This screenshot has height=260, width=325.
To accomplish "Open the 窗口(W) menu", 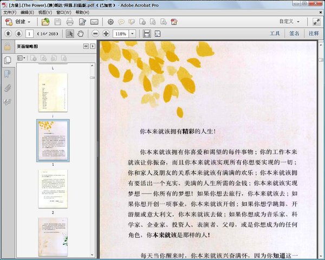I will point(64,12).
